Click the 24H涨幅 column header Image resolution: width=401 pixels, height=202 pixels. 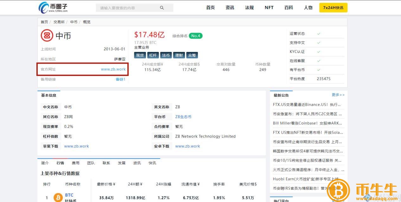tap(163, 184)
